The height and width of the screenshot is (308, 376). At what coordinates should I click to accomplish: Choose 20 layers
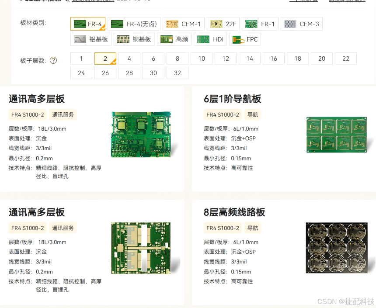point(322,59)
